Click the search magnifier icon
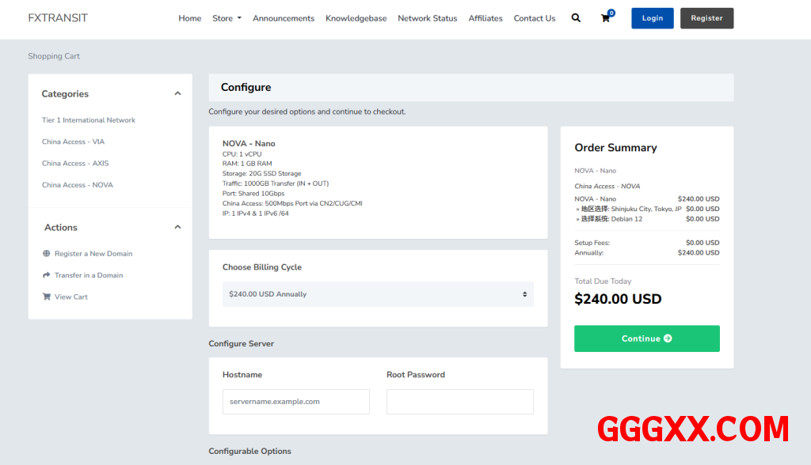The height and width of the screenshot is (465, 811). 576,18
